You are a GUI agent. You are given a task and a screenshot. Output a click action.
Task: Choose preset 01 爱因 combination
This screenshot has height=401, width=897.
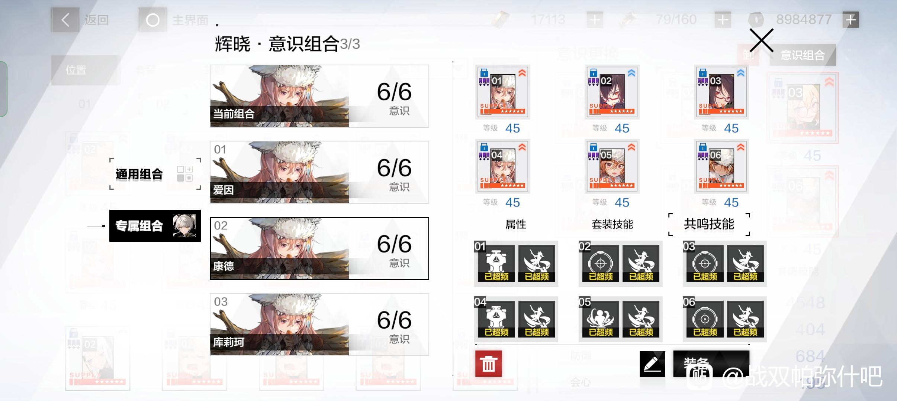(319, 172)
